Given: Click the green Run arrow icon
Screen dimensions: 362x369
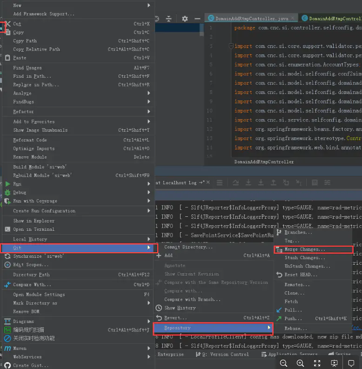Looking at the screenshot, I should pos(8,184).
